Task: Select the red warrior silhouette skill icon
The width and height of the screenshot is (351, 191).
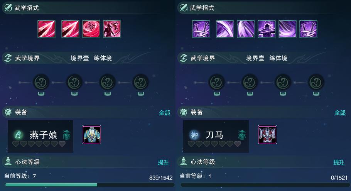Action: click(112, 29)
